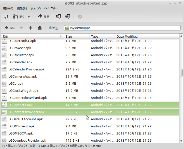The width and height of the screenshot is (184, 149).
Task: Click file icon of LGCameraApp.apk
Action: click(4, 77)
